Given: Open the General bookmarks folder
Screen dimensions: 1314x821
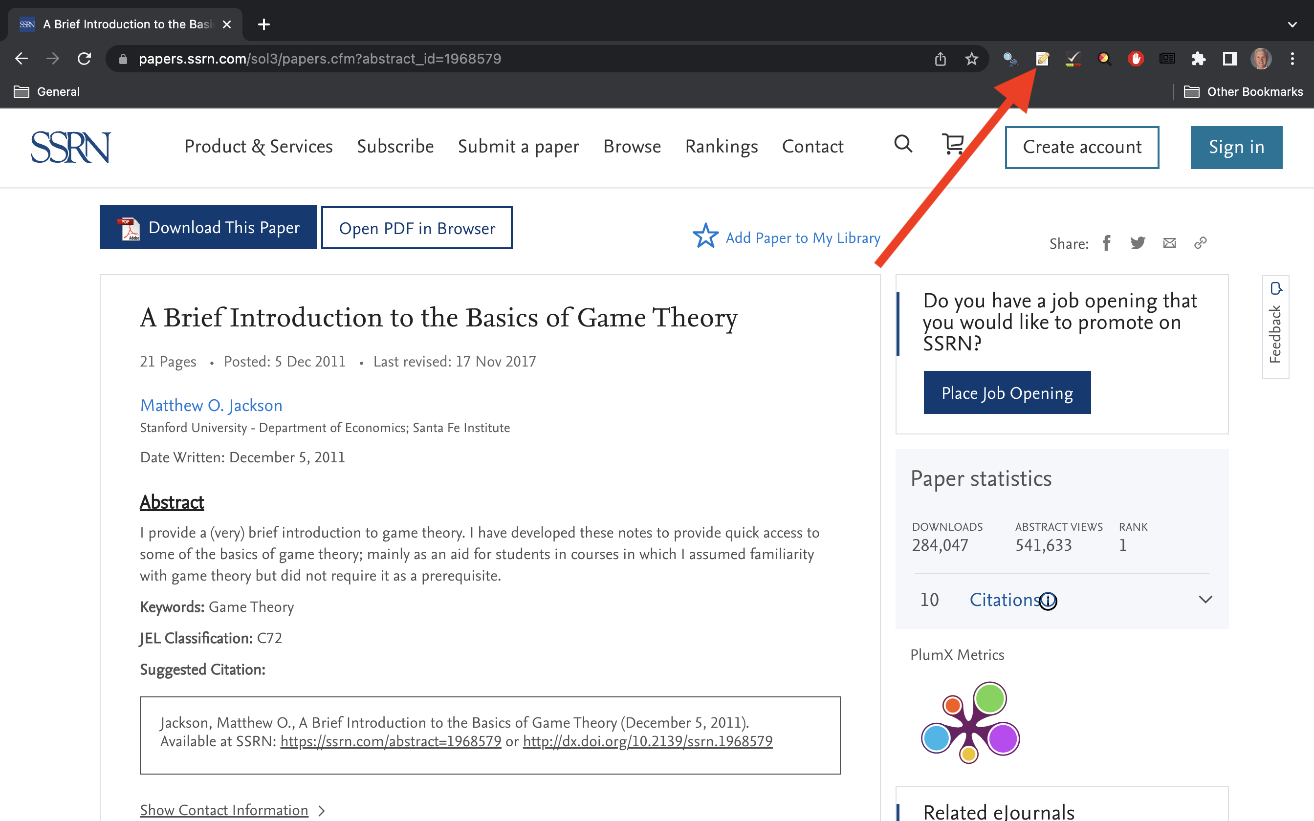Looking at the screenshot, I should coord(47,91).
